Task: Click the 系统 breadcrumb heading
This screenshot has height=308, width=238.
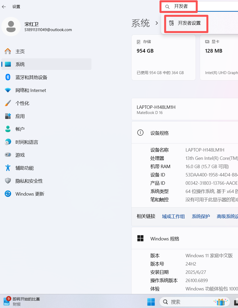Action: coord(141,23)
